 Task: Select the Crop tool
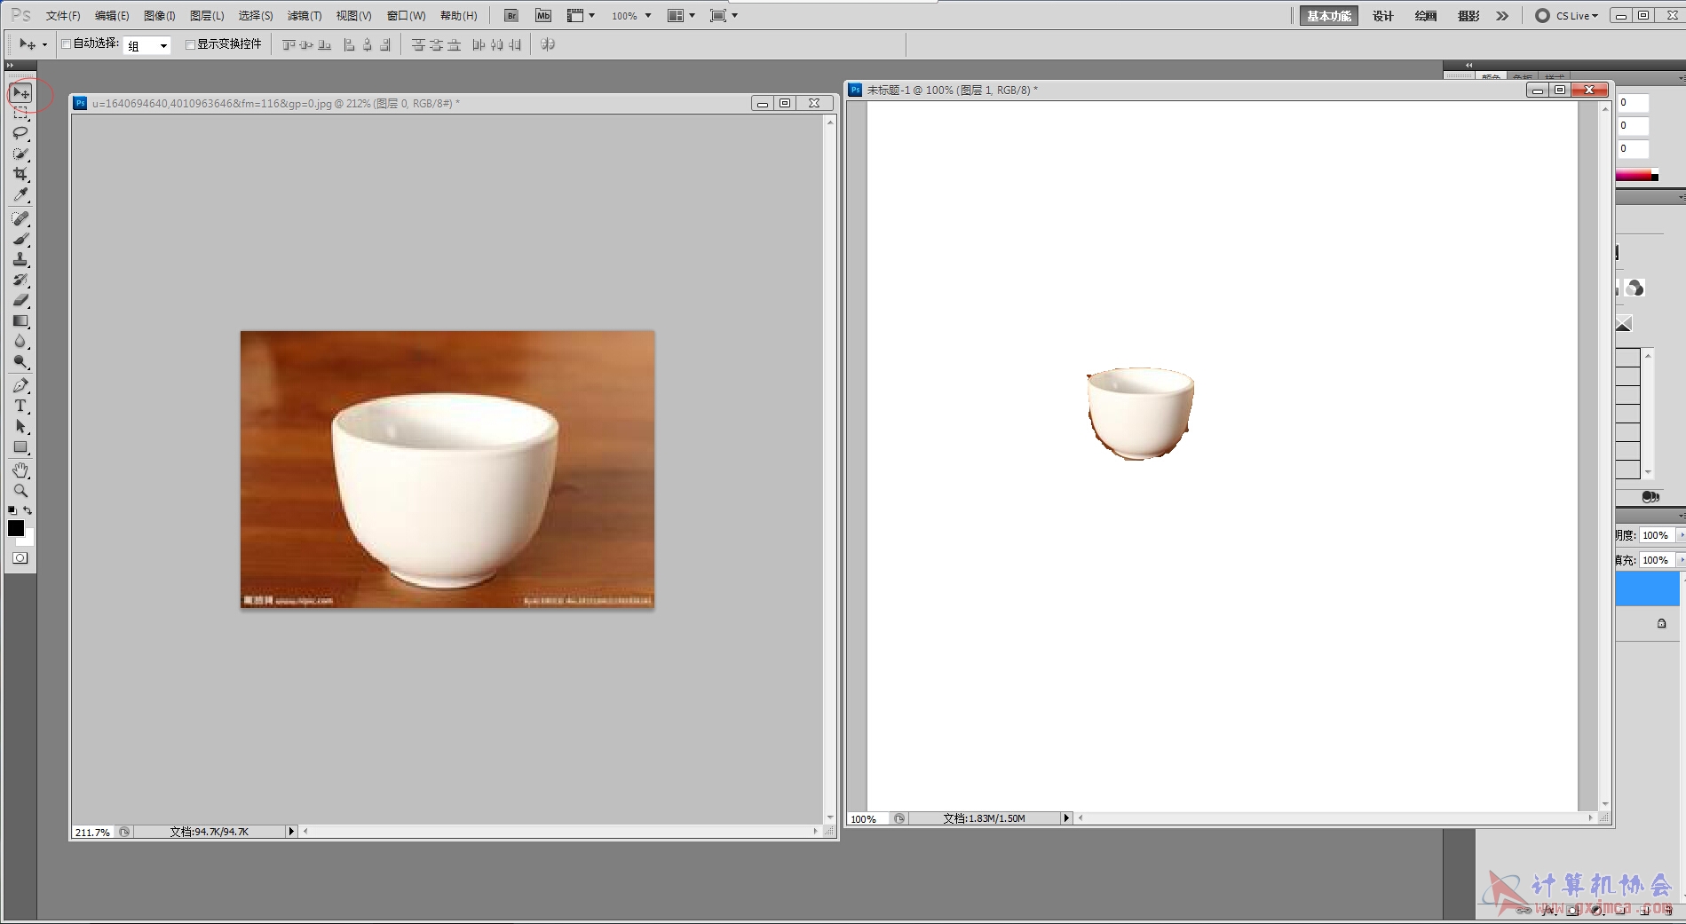pyautogui.click(x=20, y=174)
